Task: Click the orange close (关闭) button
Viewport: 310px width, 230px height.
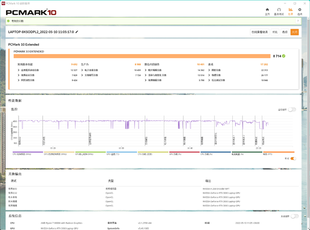Action: (x=294, y=32)
